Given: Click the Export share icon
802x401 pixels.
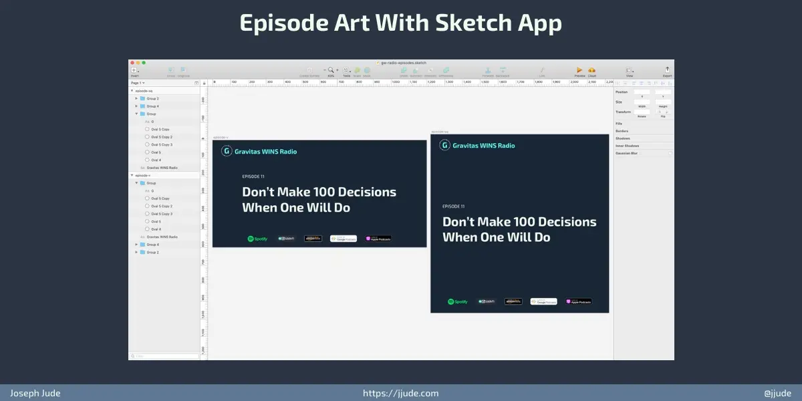Looking at the screenshot, I should 667,70.
